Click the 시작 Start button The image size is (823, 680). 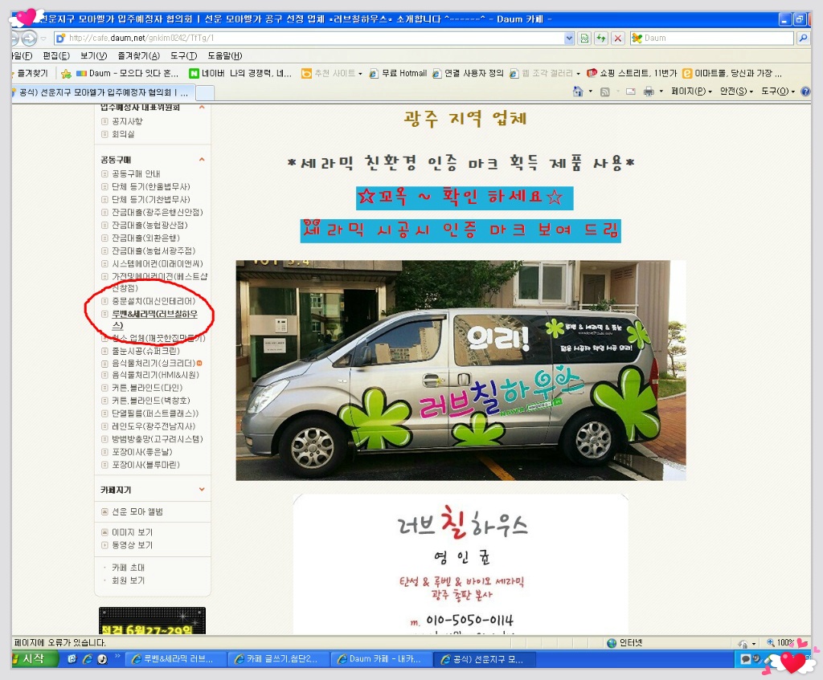coord(34,659)
